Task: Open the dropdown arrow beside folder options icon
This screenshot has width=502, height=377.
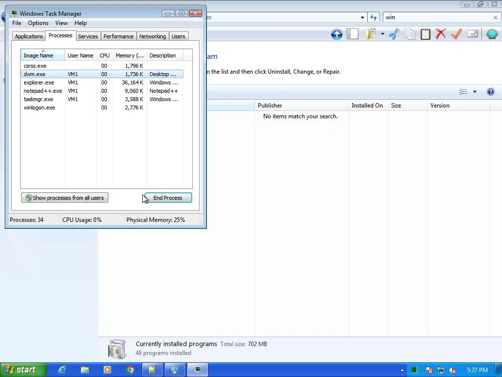Action: [382, 34]
